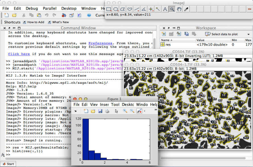Image resolution: width=253 pixels, height=167 pixels.
Task: Open the brush color dropdown in Figure 1
Action: [144, 111]
